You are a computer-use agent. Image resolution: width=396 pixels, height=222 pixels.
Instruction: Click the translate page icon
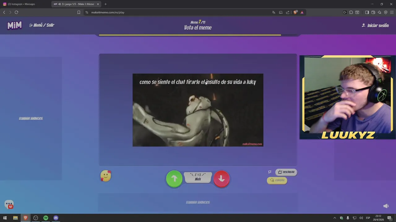pyautogui.click(x=273, y=12)
